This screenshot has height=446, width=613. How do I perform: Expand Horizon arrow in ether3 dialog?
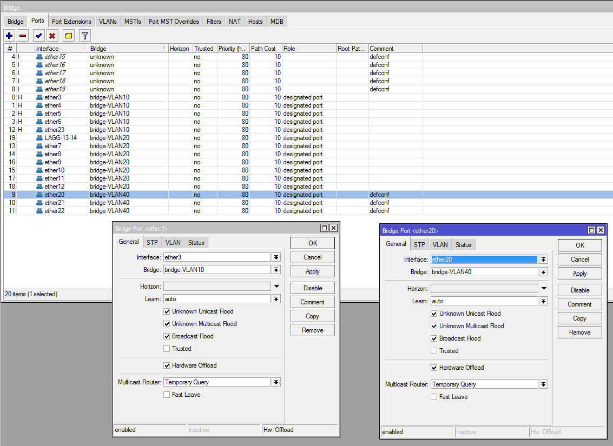click(x=276, y=287)
